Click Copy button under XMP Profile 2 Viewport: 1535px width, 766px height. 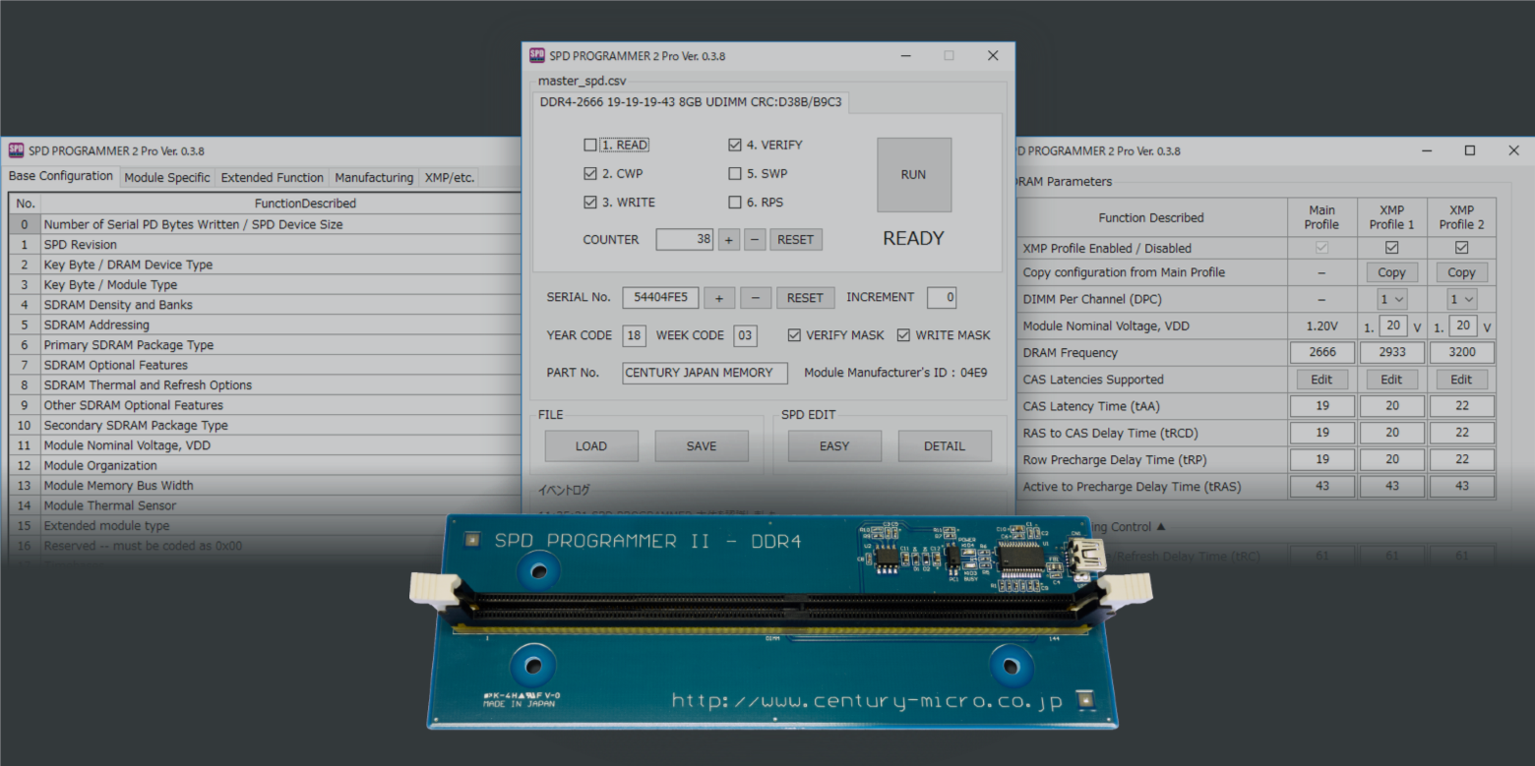(1461, 272)
